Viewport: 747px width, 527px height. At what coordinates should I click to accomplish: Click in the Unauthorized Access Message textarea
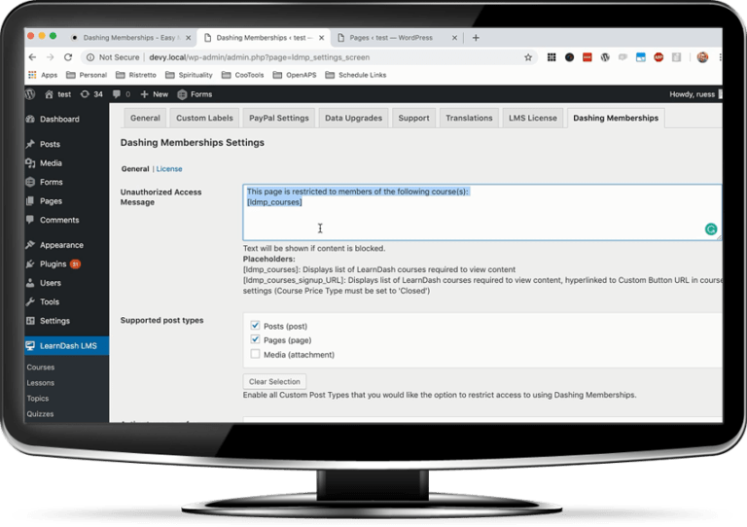pyautogui.click(x=482, y=212)
